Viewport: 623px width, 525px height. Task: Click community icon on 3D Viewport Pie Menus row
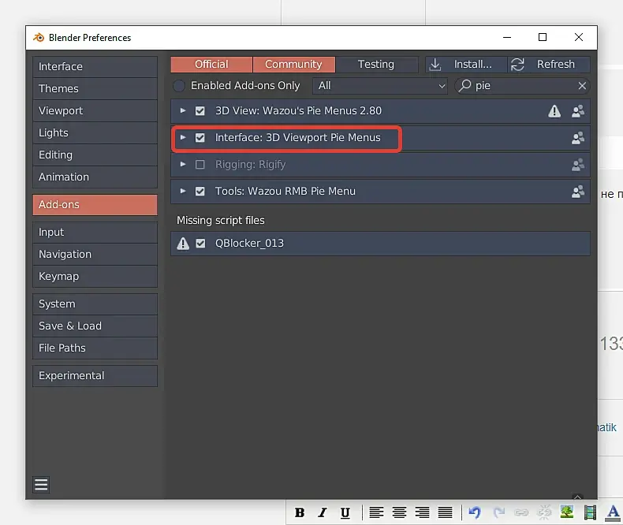point(578,138)
